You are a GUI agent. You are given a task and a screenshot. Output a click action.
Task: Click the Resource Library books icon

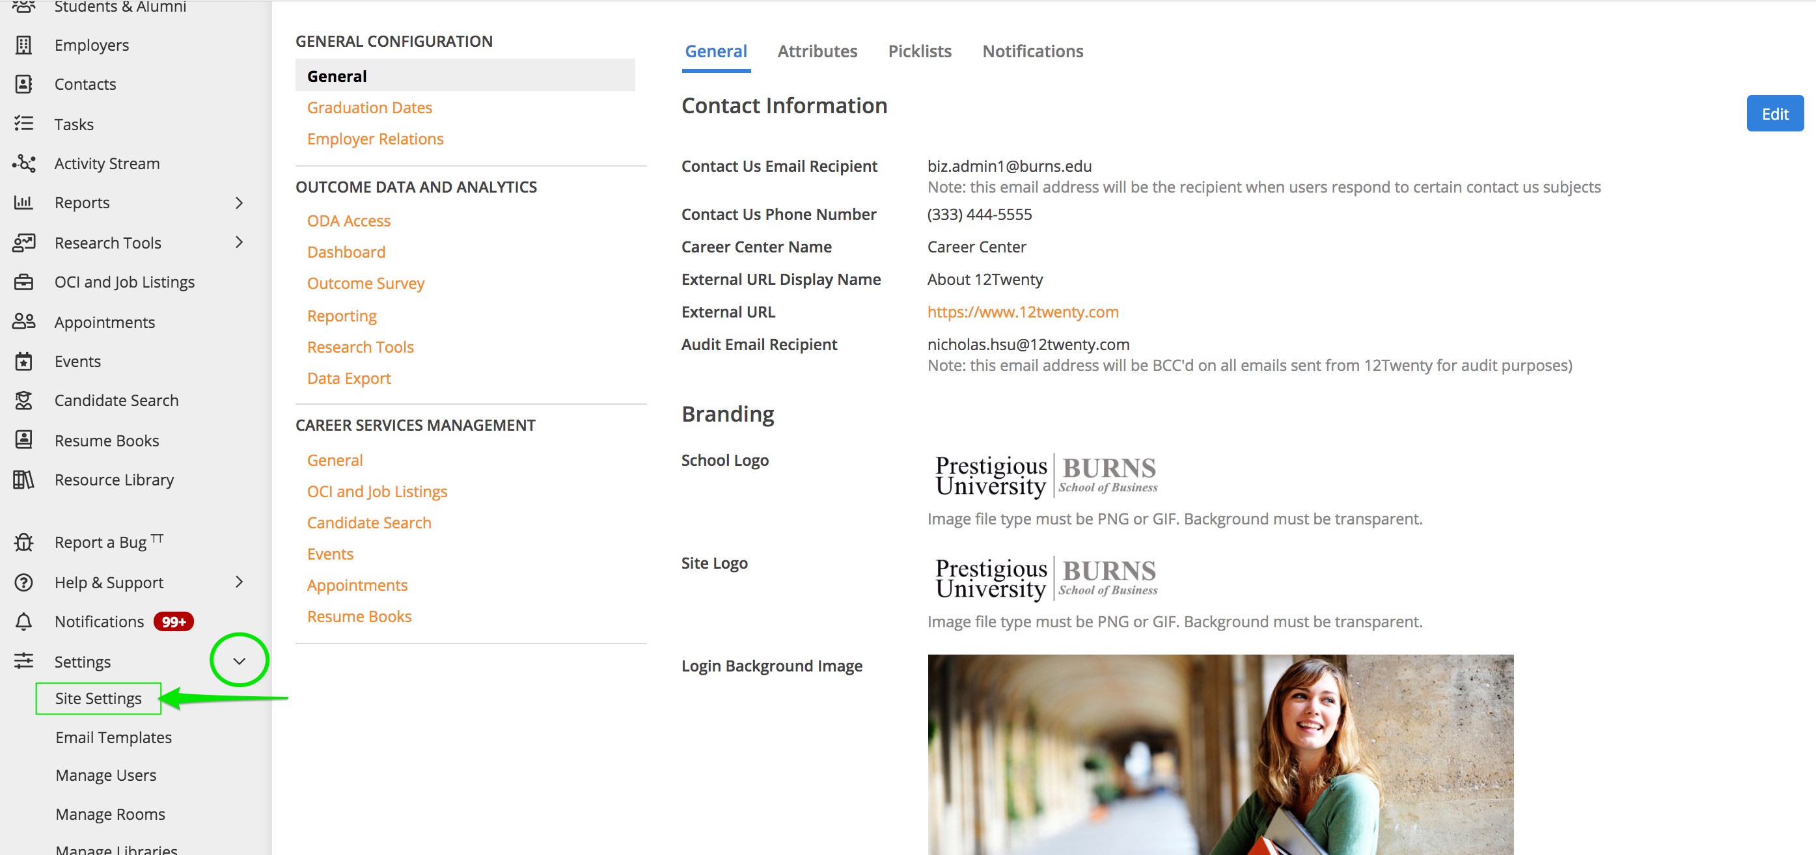(23, 480)
